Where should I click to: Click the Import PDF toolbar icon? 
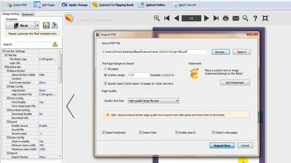pyautogui.click(x=10, y=5)
